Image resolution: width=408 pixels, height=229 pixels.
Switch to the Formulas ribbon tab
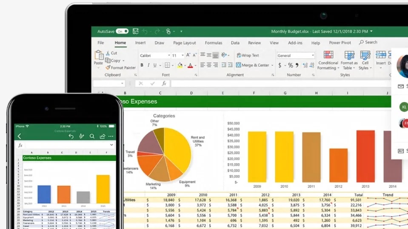pyautogui.click(x=214, y=43)
